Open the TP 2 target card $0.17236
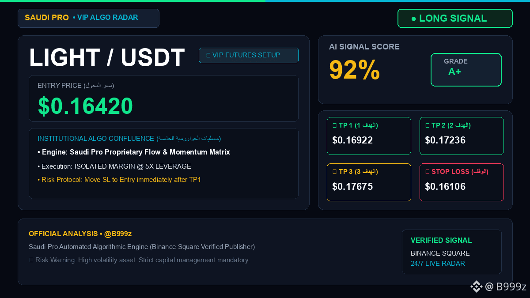This screenshot has height=298, width=530. 462,136
